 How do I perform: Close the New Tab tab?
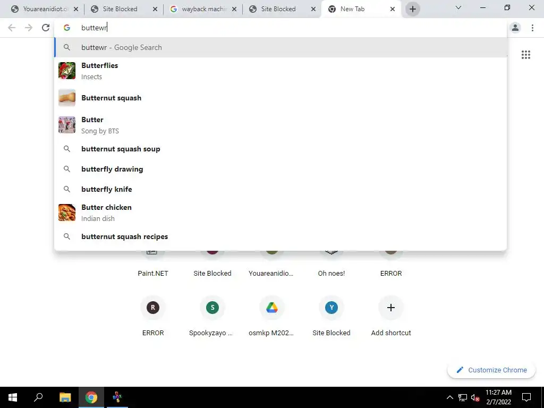point(393,9)
